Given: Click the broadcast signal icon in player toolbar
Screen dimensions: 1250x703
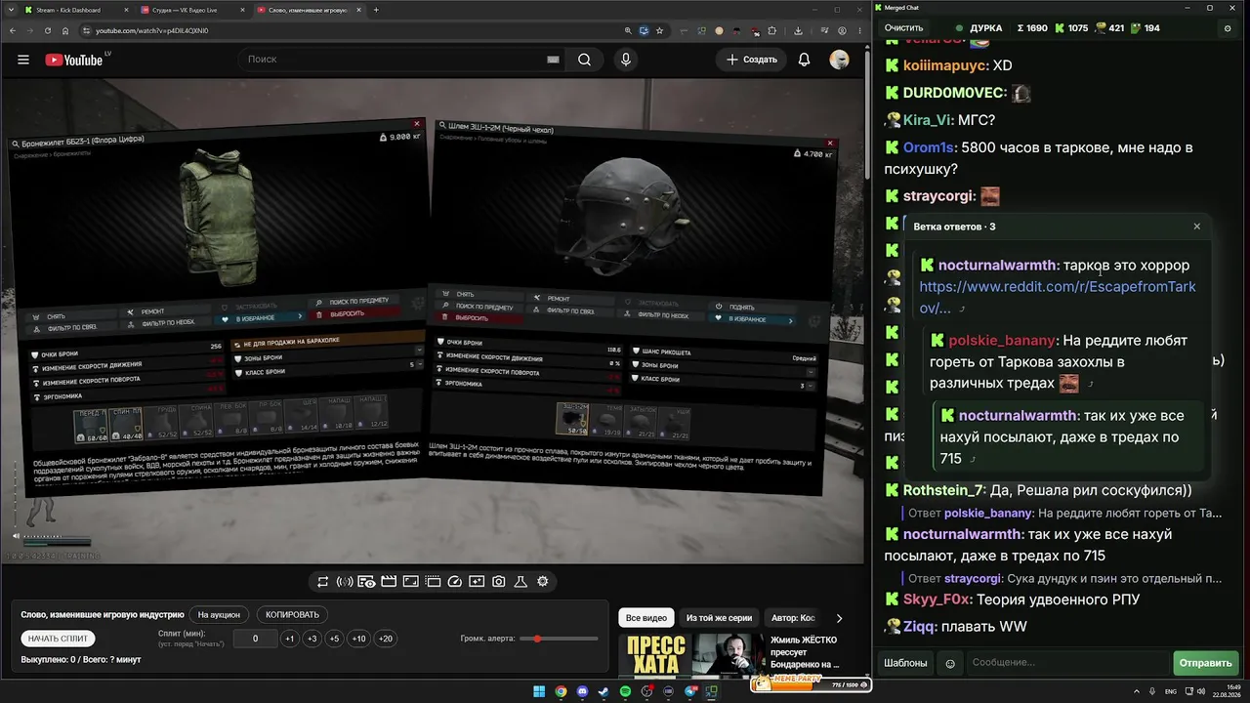Looking at the screenshot, I should pyautogui.click(x=345, y=582).
